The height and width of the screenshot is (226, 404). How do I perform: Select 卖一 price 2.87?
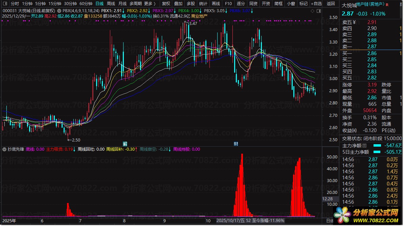pos(372,47)
